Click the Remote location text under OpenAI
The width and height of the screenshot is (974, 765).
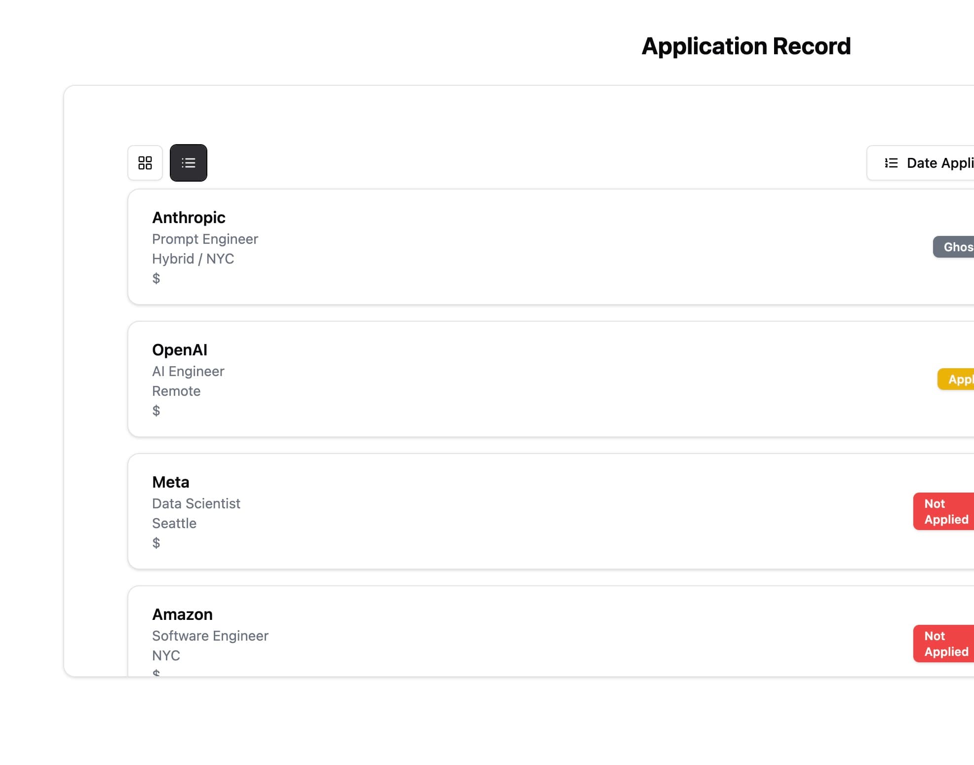coord(176,391)
